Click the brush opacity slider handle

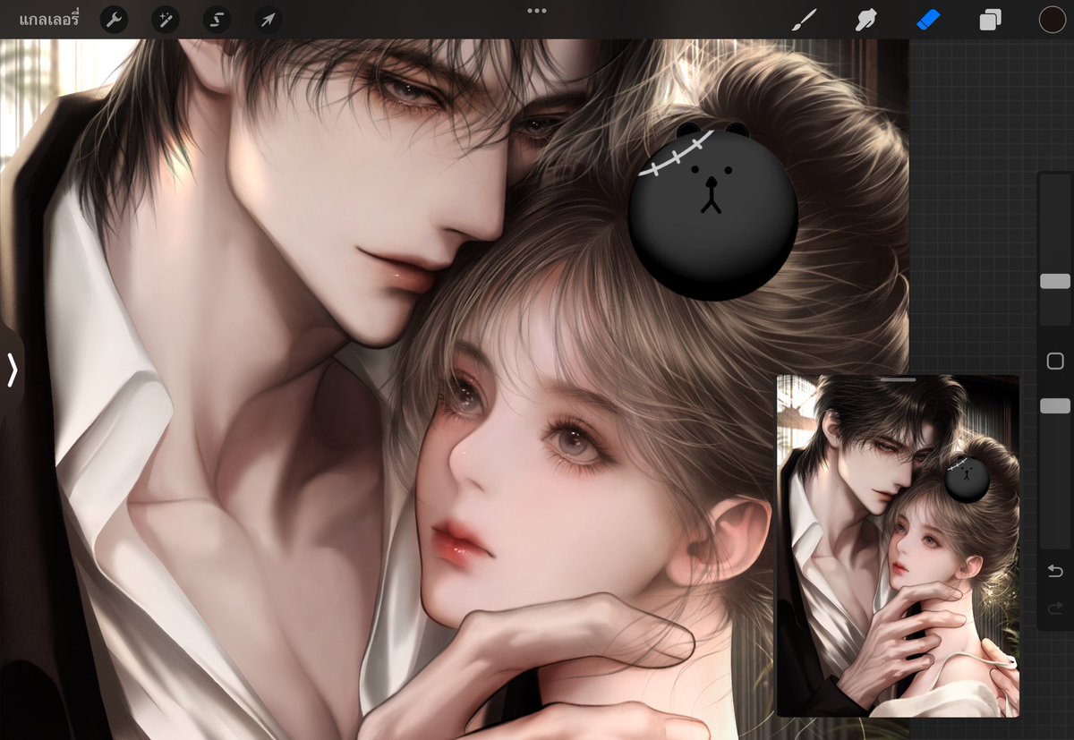(x=1055, y=405)
